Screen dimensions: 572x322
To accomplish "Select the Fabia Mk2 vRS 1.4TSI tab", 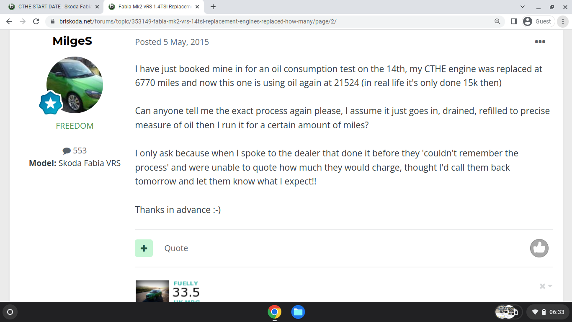I will click(x=153, y=7).
